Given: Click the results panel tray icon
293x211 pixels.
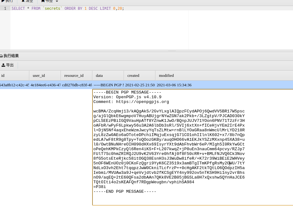Looking at the screenshot, I should [x=1, y=56].
